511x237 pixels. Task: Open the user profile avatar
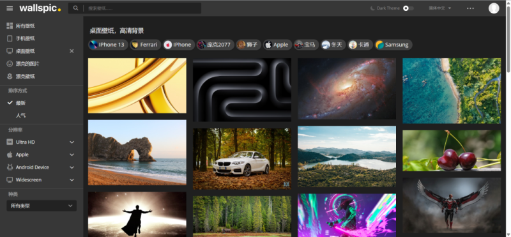click(x=493, y=8)
